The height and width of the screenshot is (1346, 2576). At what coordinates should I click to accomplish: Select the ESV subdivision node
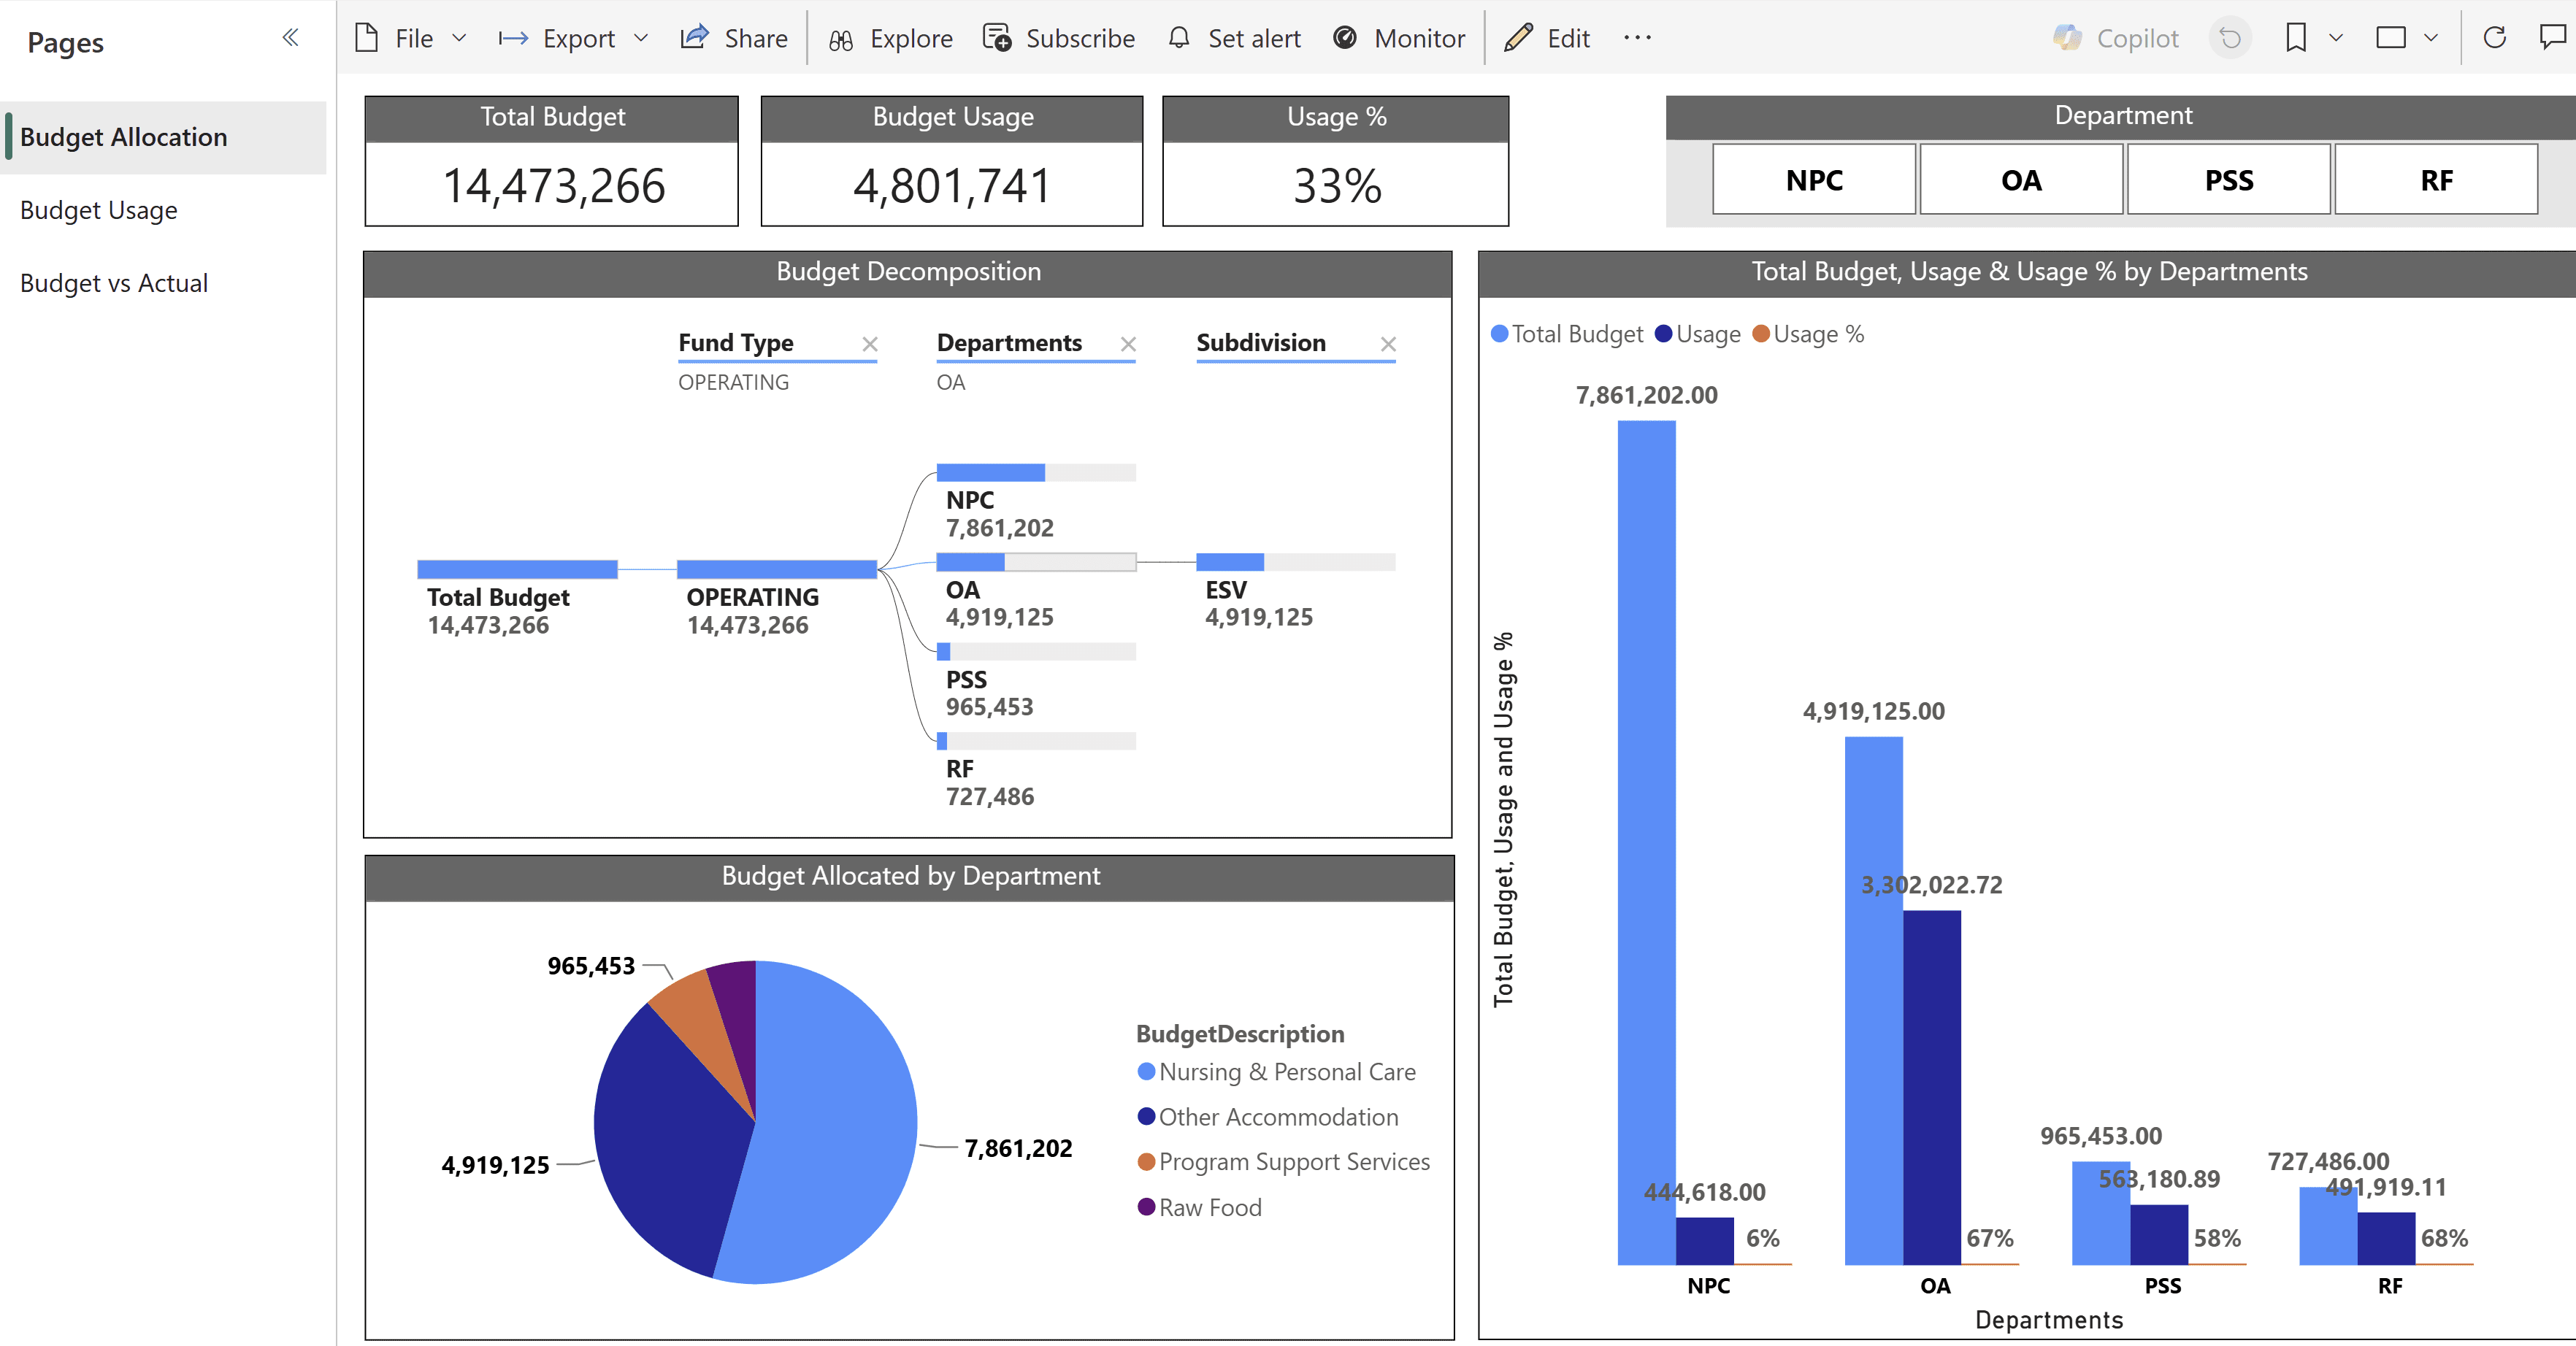tap(1296, 591)
